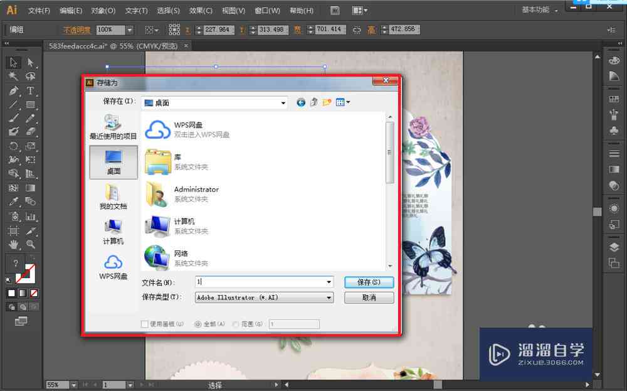The width and height of the screenshot is (627, 391).
Task: Select the Type tool
Action: (30, 90)
